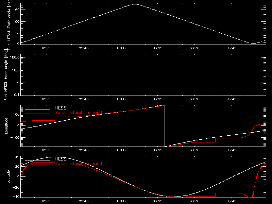This screenshot has width=272, height=204.
Task: Select the 150 tick label on Earth angle plot
Action: click(x=16, y=10)
